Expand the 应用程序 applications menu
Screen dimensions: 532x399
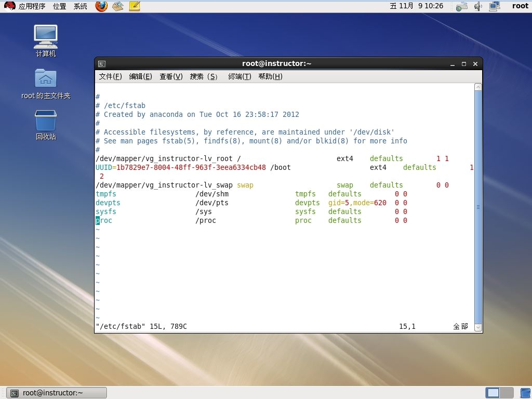coord(32,6)
